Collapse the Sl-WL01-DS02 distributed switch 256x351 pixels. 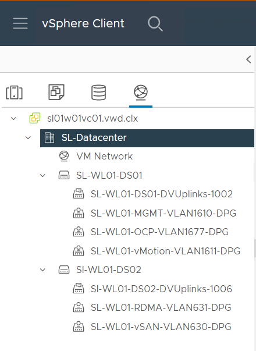42,270
